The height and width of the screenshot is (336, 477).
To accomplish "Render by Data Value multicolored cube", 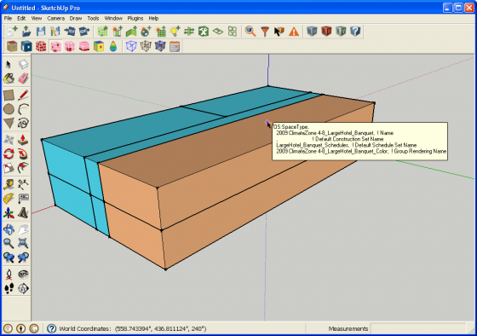I will [x=99, y=46].
